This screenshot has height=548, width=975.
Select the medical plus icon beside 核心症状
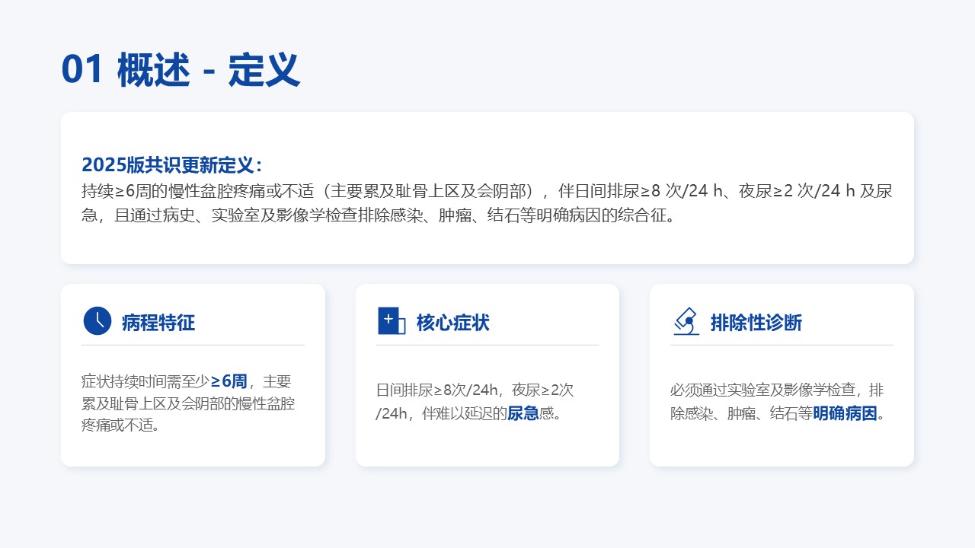(x=392, y=321)
